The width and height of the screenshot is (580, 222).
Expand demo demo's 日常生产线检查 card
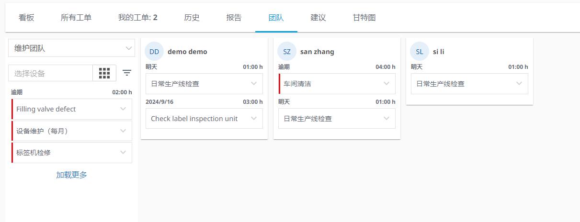point(254,84)
